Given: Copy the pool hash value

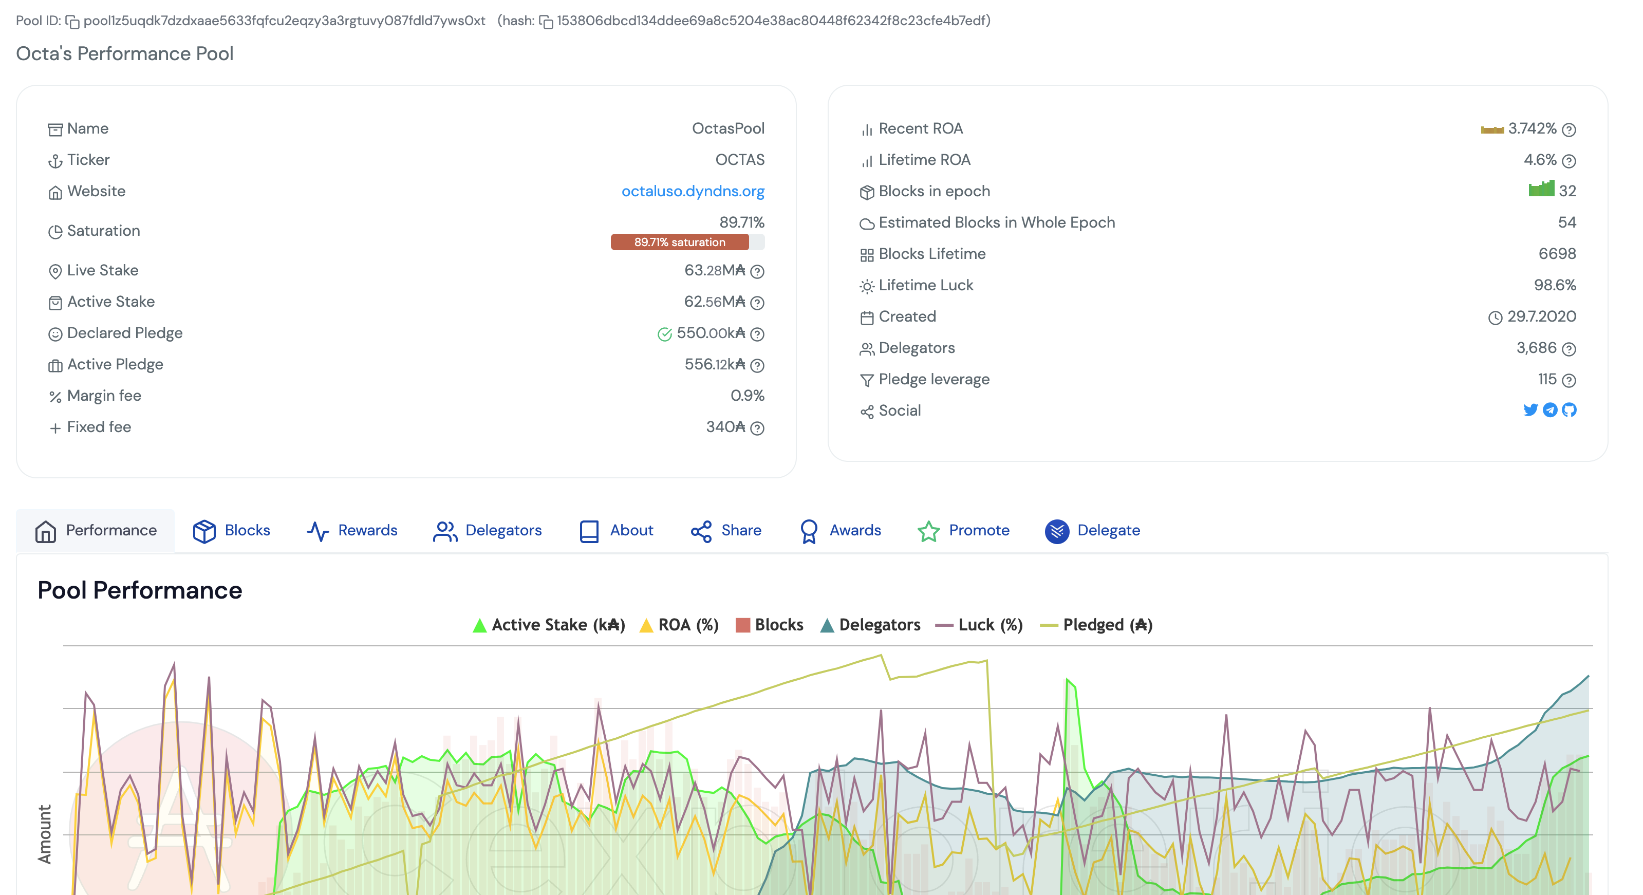Looking at the screenshot, I should pos(546,22).
